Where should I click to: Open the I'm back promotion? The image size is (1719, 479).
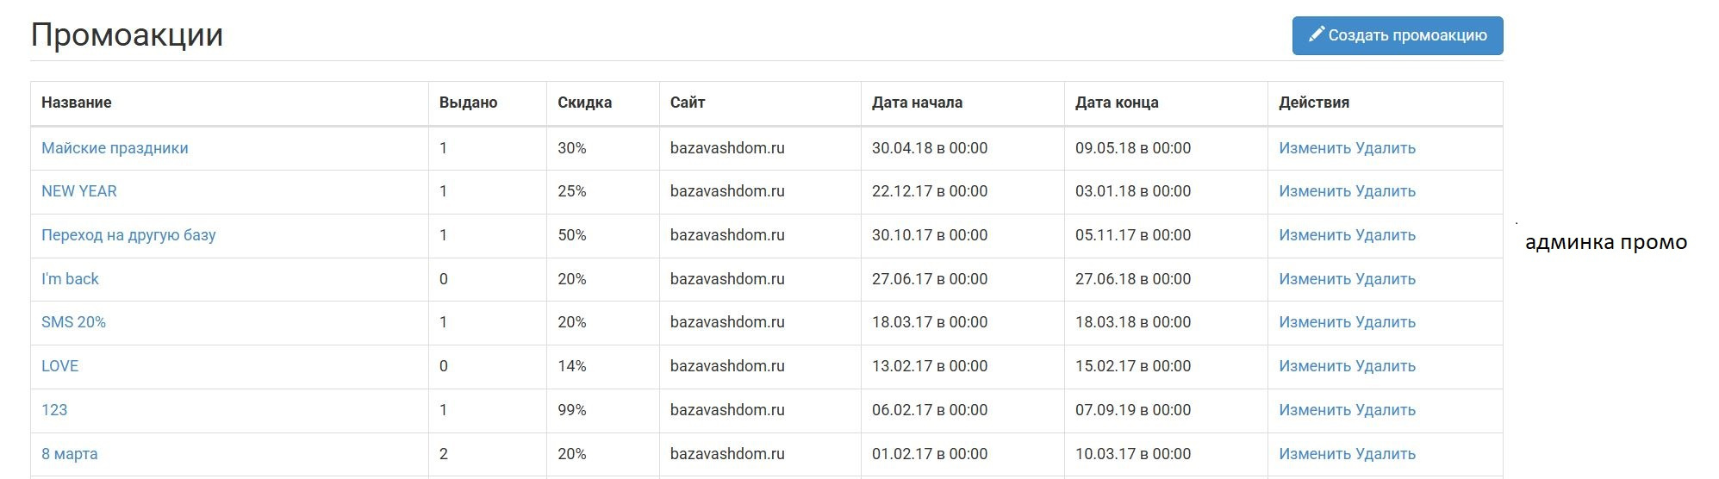(x=70, y=279)
